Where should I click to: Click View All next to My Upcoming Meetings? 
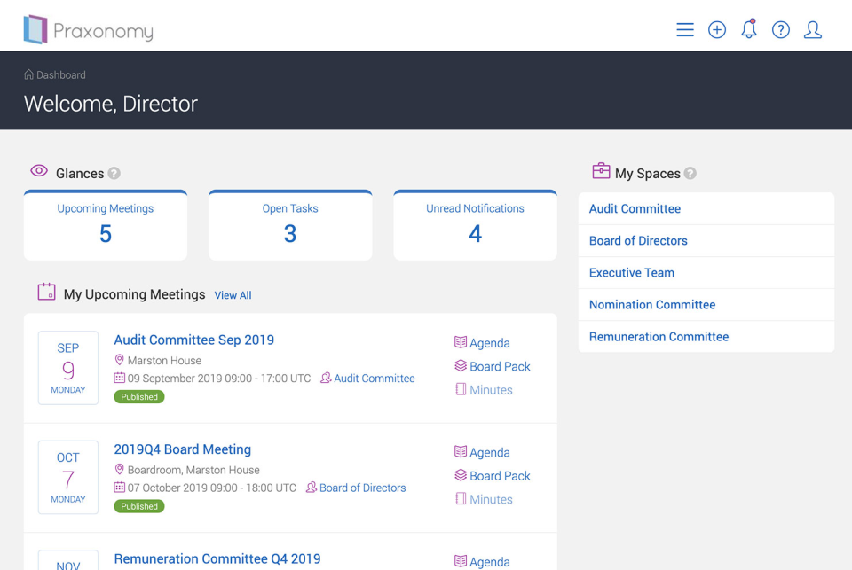(233, 294)
